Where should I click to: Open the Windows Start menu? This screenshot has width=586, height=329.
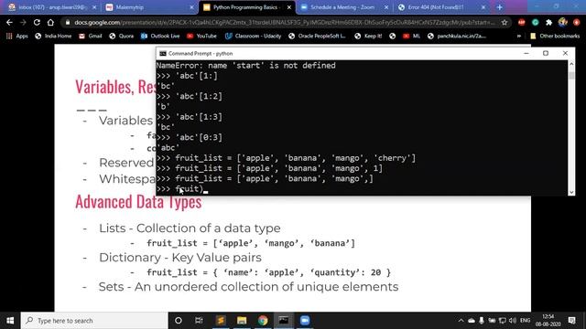pos(10,321)
